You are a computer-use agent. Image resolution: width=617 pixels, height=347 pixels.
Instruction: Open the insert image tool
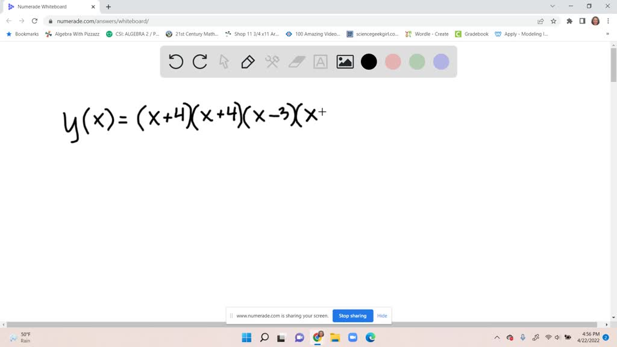345,61
